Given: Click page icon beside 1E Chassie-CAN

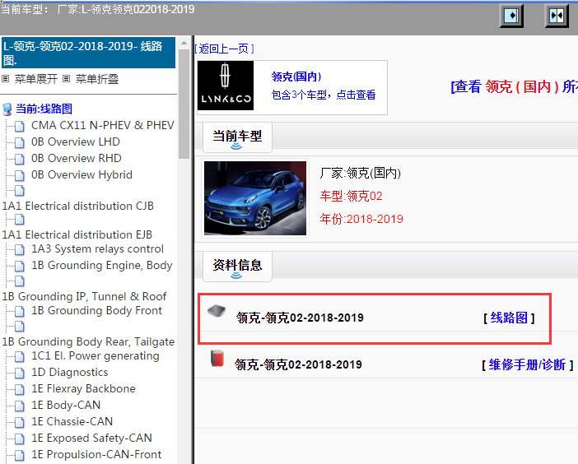Looking at the screenshot, I should point(20,422).
